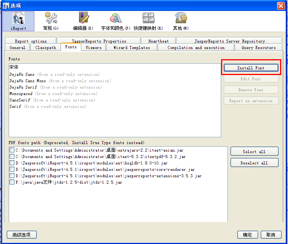Select the jtds-1.2.5.jar path row text
Screen dimensions: 288x244
[x=69, y=182]
